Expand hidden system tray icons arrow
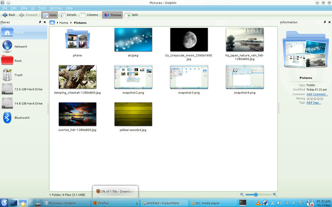Image resolution: width=332 pixels, height=207 pixels. (x=294, y=203)
